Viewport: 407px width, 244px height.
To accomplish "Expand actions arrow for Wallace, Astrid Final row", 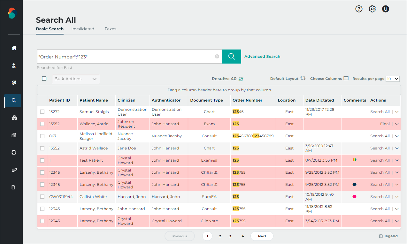I will [397, 124].
